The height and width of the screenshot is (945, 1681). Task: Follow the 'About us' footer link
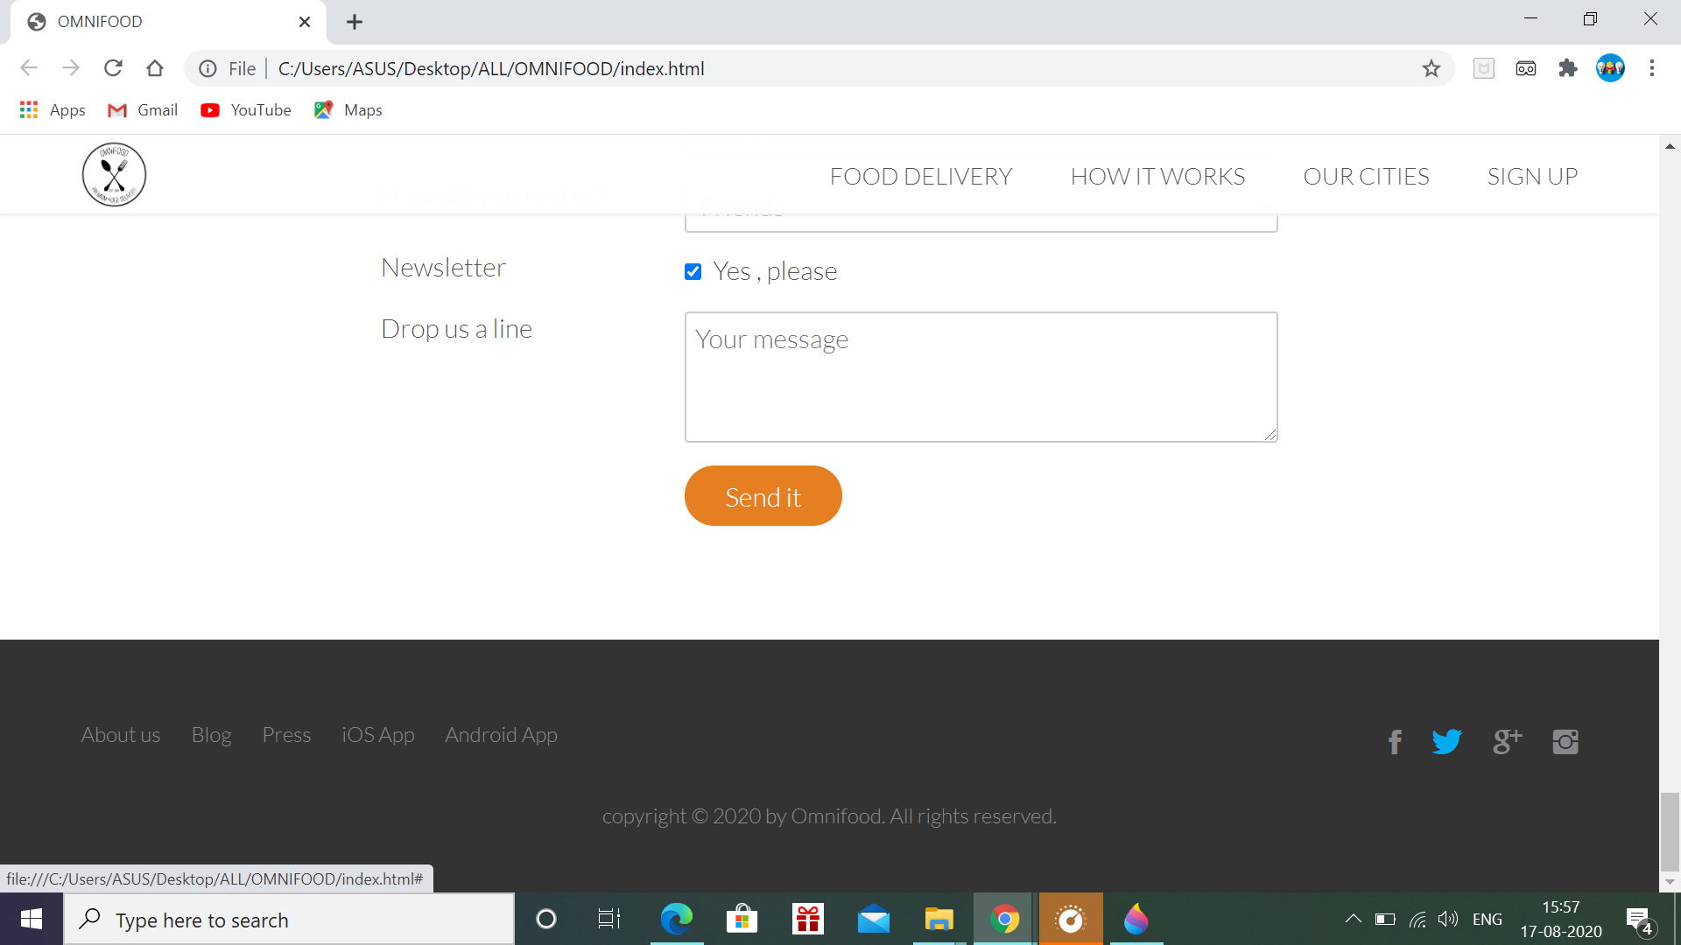click(x=120, y=735)
